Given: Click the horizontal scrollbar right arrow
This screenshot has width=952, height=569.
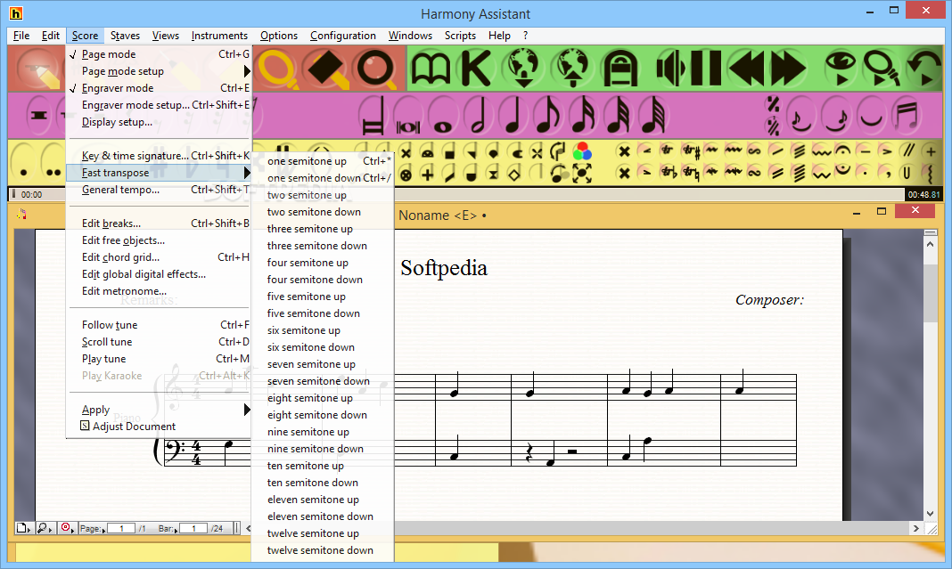Looking at the screenshot, I should click(x=916, y=528).
